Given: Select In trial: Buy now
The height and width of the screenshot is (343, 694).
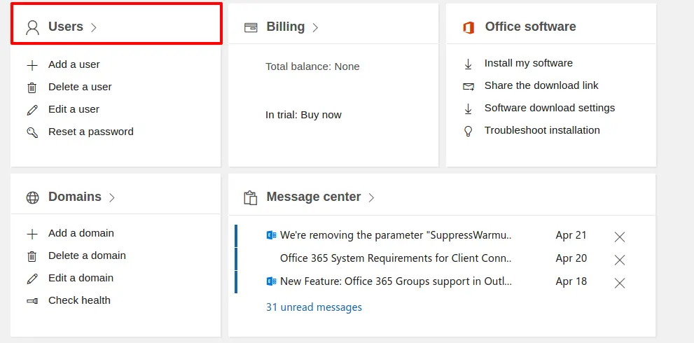Looking at the screenshot, I should coord(304,115).
